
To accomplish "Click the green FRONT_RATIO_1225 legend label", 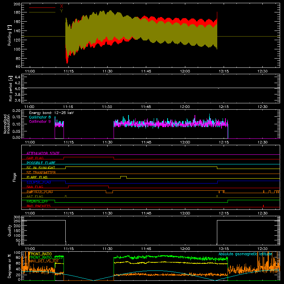I will pyautogui.click(x=46, y=257).
